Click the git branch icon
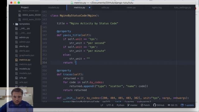 (128, 105)
